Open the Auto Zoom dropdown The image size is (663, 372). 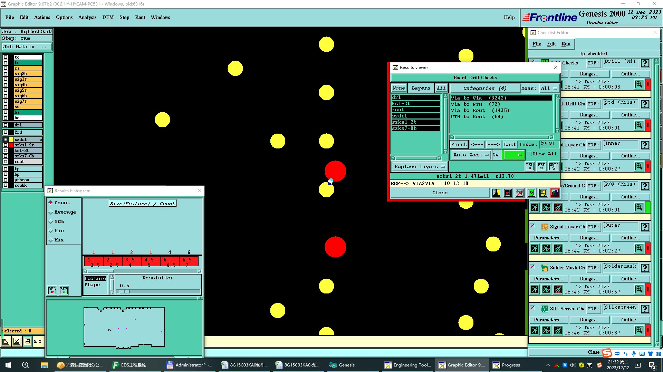pyautogui.click(x=471, y=155)
